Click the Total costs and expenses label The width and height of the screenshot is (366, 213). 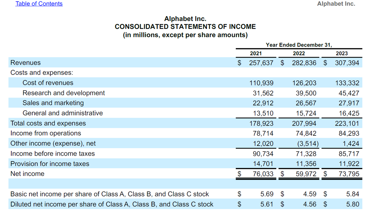48,123
